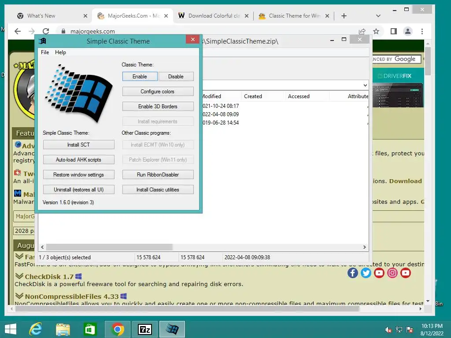Open the Chrome profile avatar

click(x=408, y=31)
